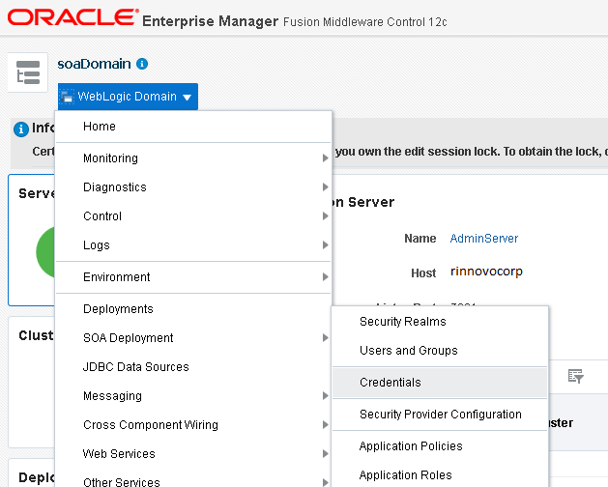608x487 pixels.
Task: Click the Web Services menu label
Action: [x=119, y=453]
